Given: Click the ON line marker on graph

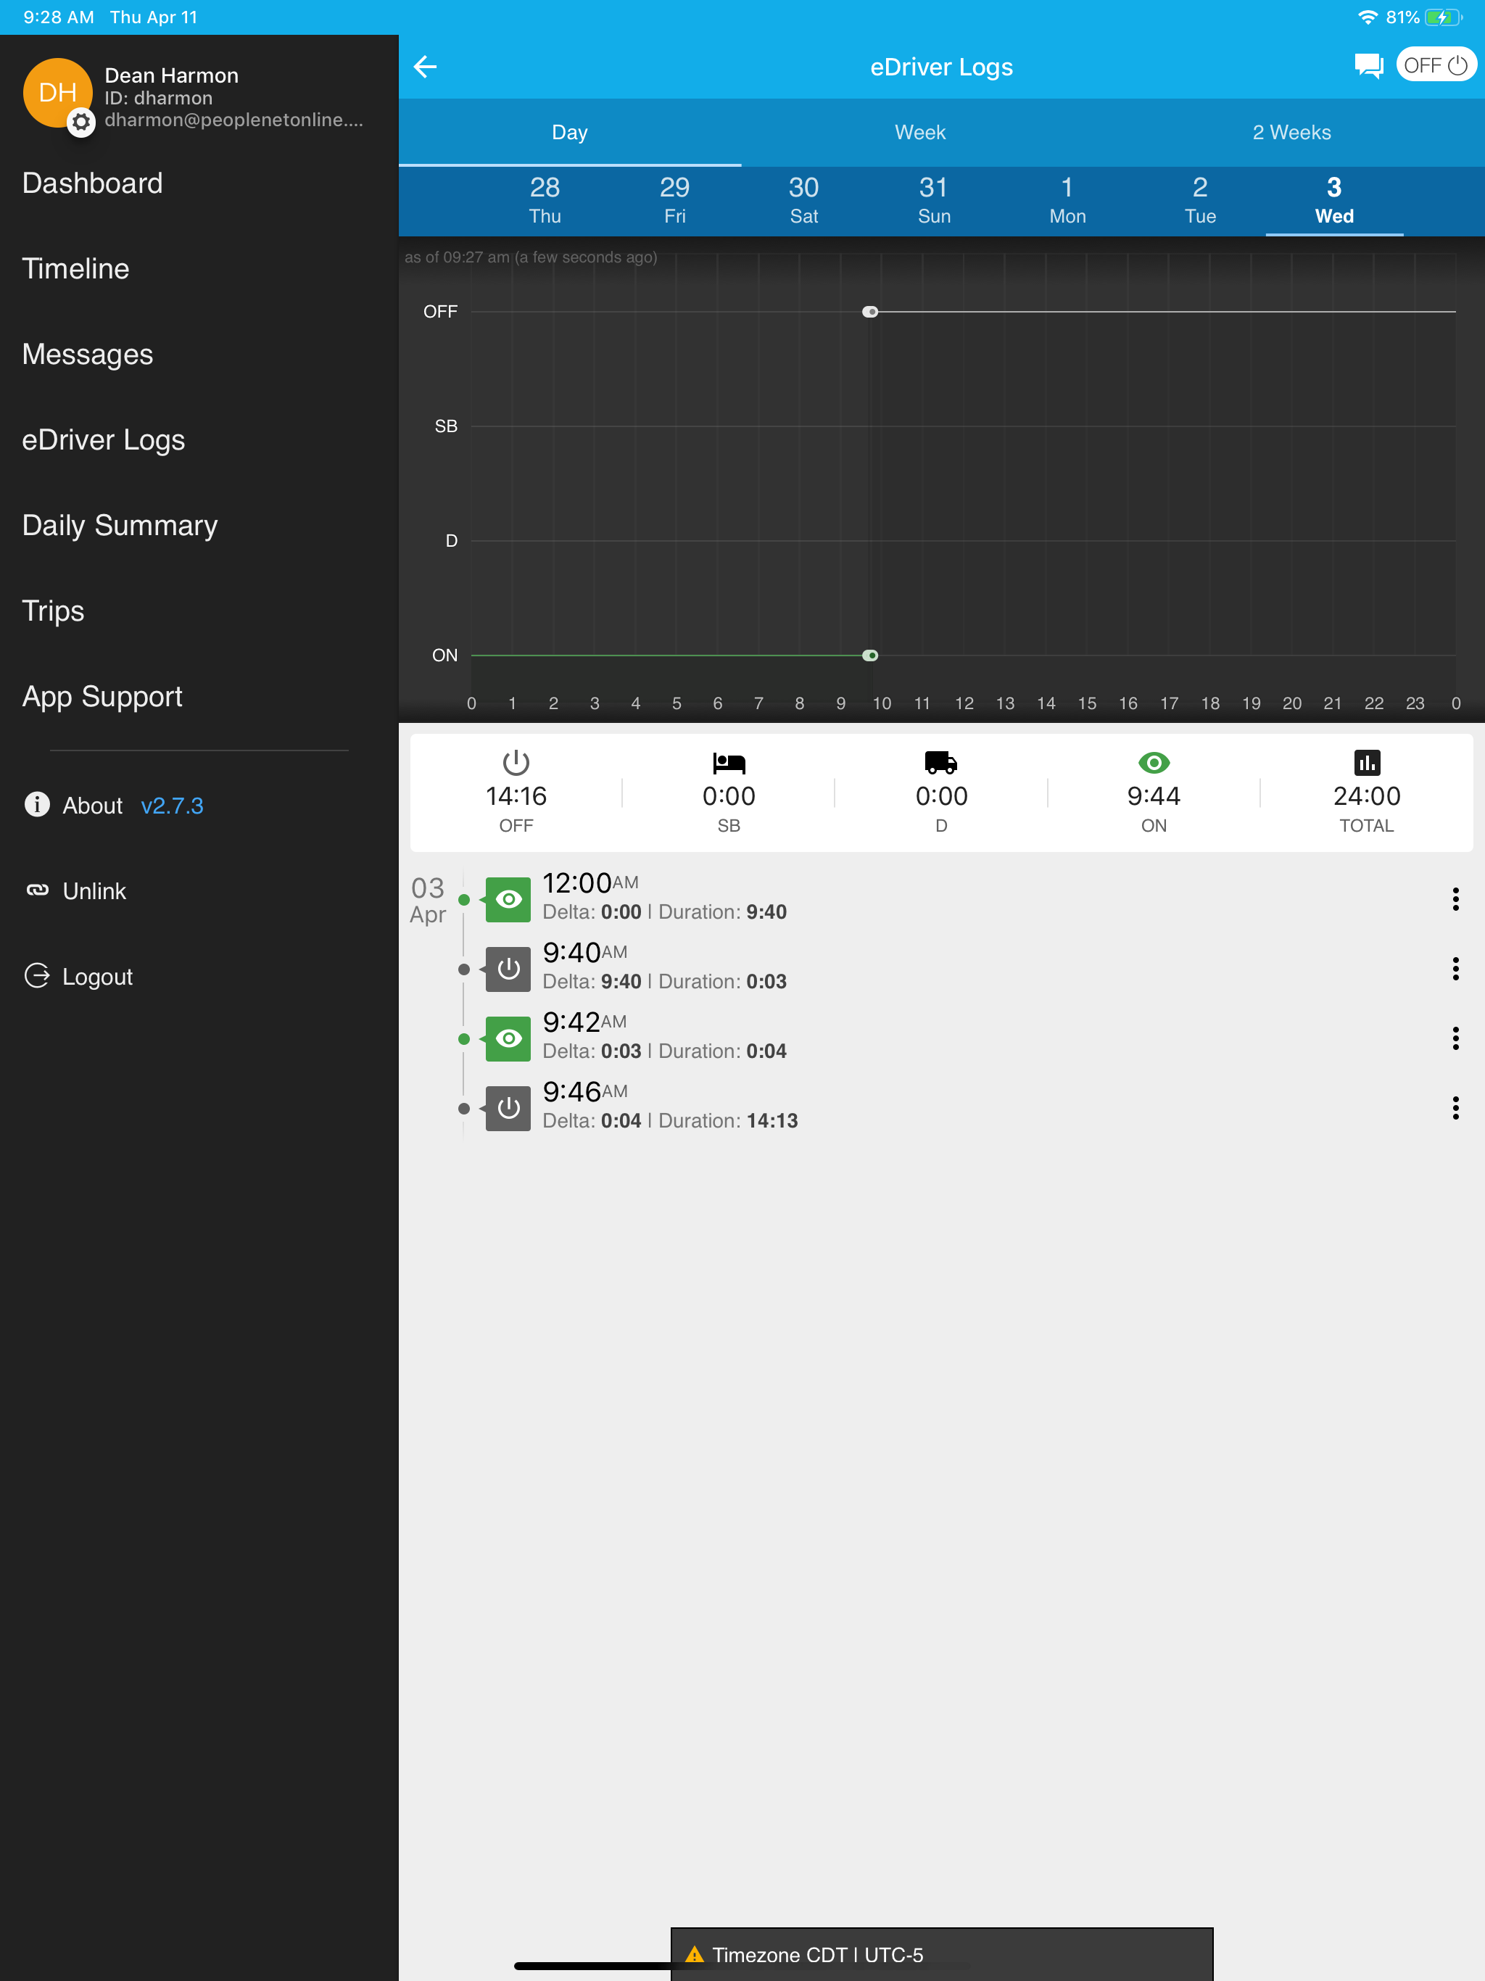Looking at the screenshot, I should [x=869, y=655].
